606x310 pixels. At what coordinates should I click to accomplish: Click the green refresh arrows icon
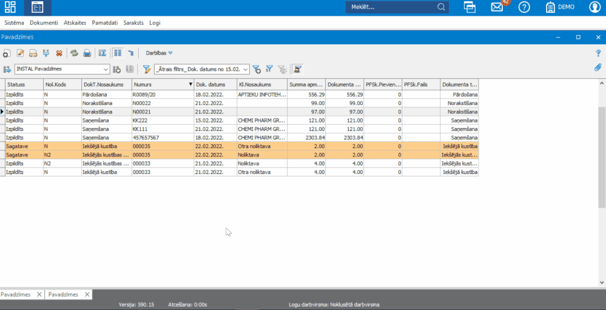click(74, 53)
